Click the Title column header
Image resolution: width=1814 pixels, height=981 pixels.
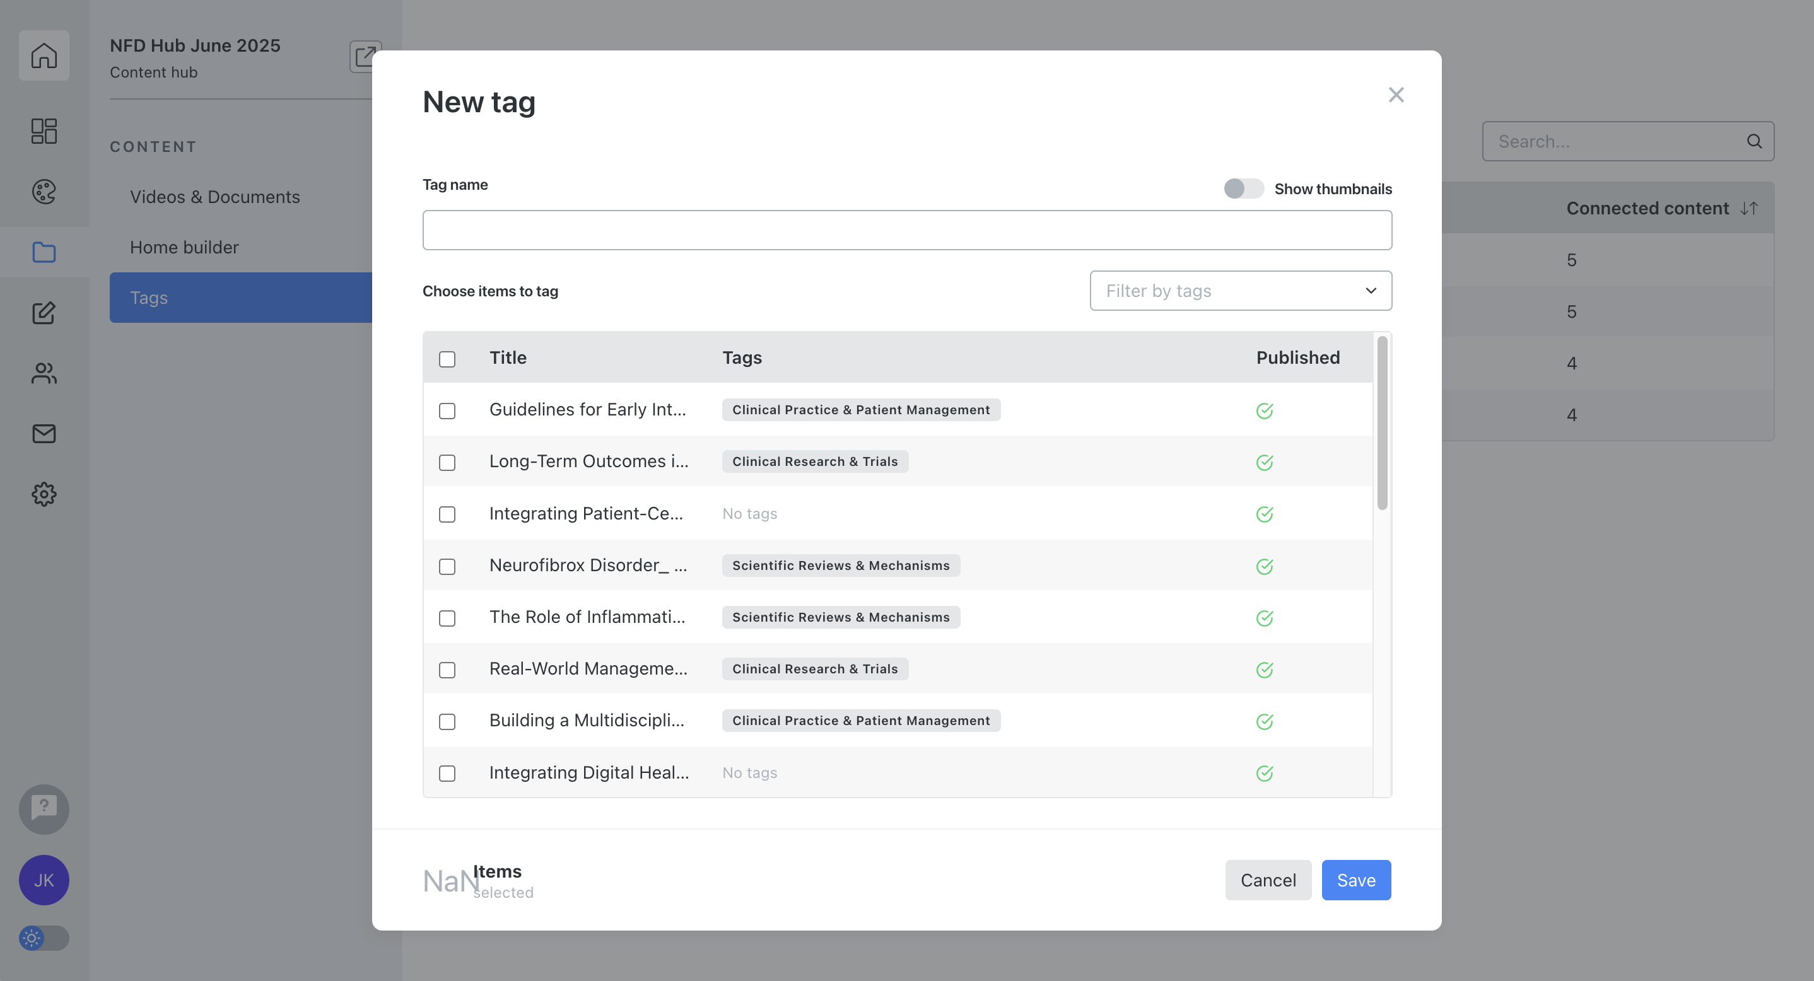click(x=508, y=357)
